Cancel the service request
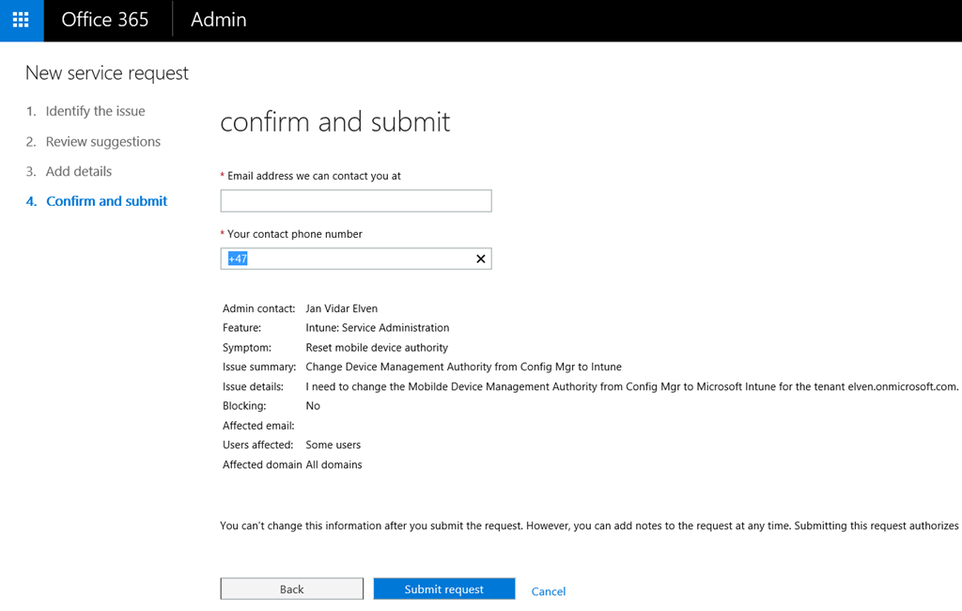Viewport: 962px width, 611px height. click(x=549, y=591)
